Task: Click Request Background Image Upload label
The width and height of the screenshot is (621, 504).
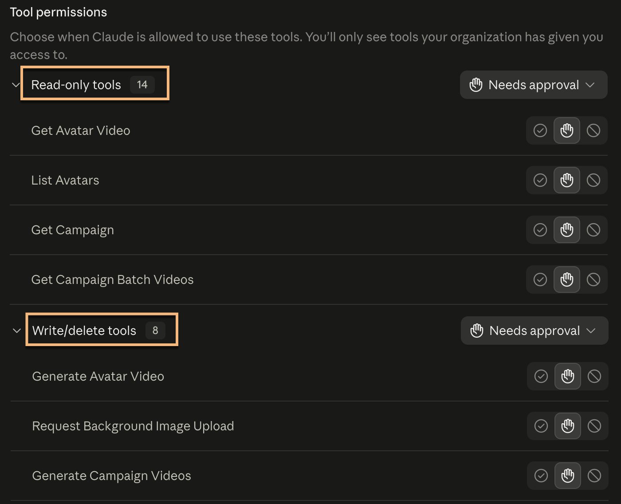Action: coord(133,426)
